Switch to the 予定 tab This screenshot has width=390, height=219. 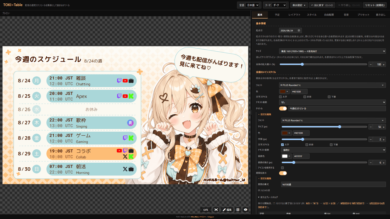tap(277, 15)
